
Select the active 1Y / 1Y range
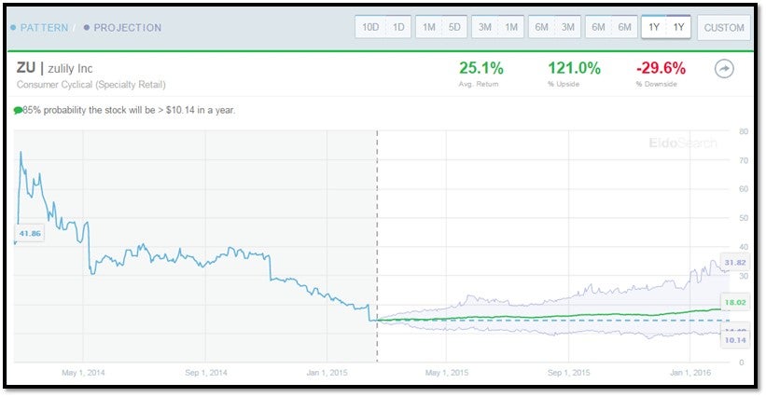coord(666,27)
